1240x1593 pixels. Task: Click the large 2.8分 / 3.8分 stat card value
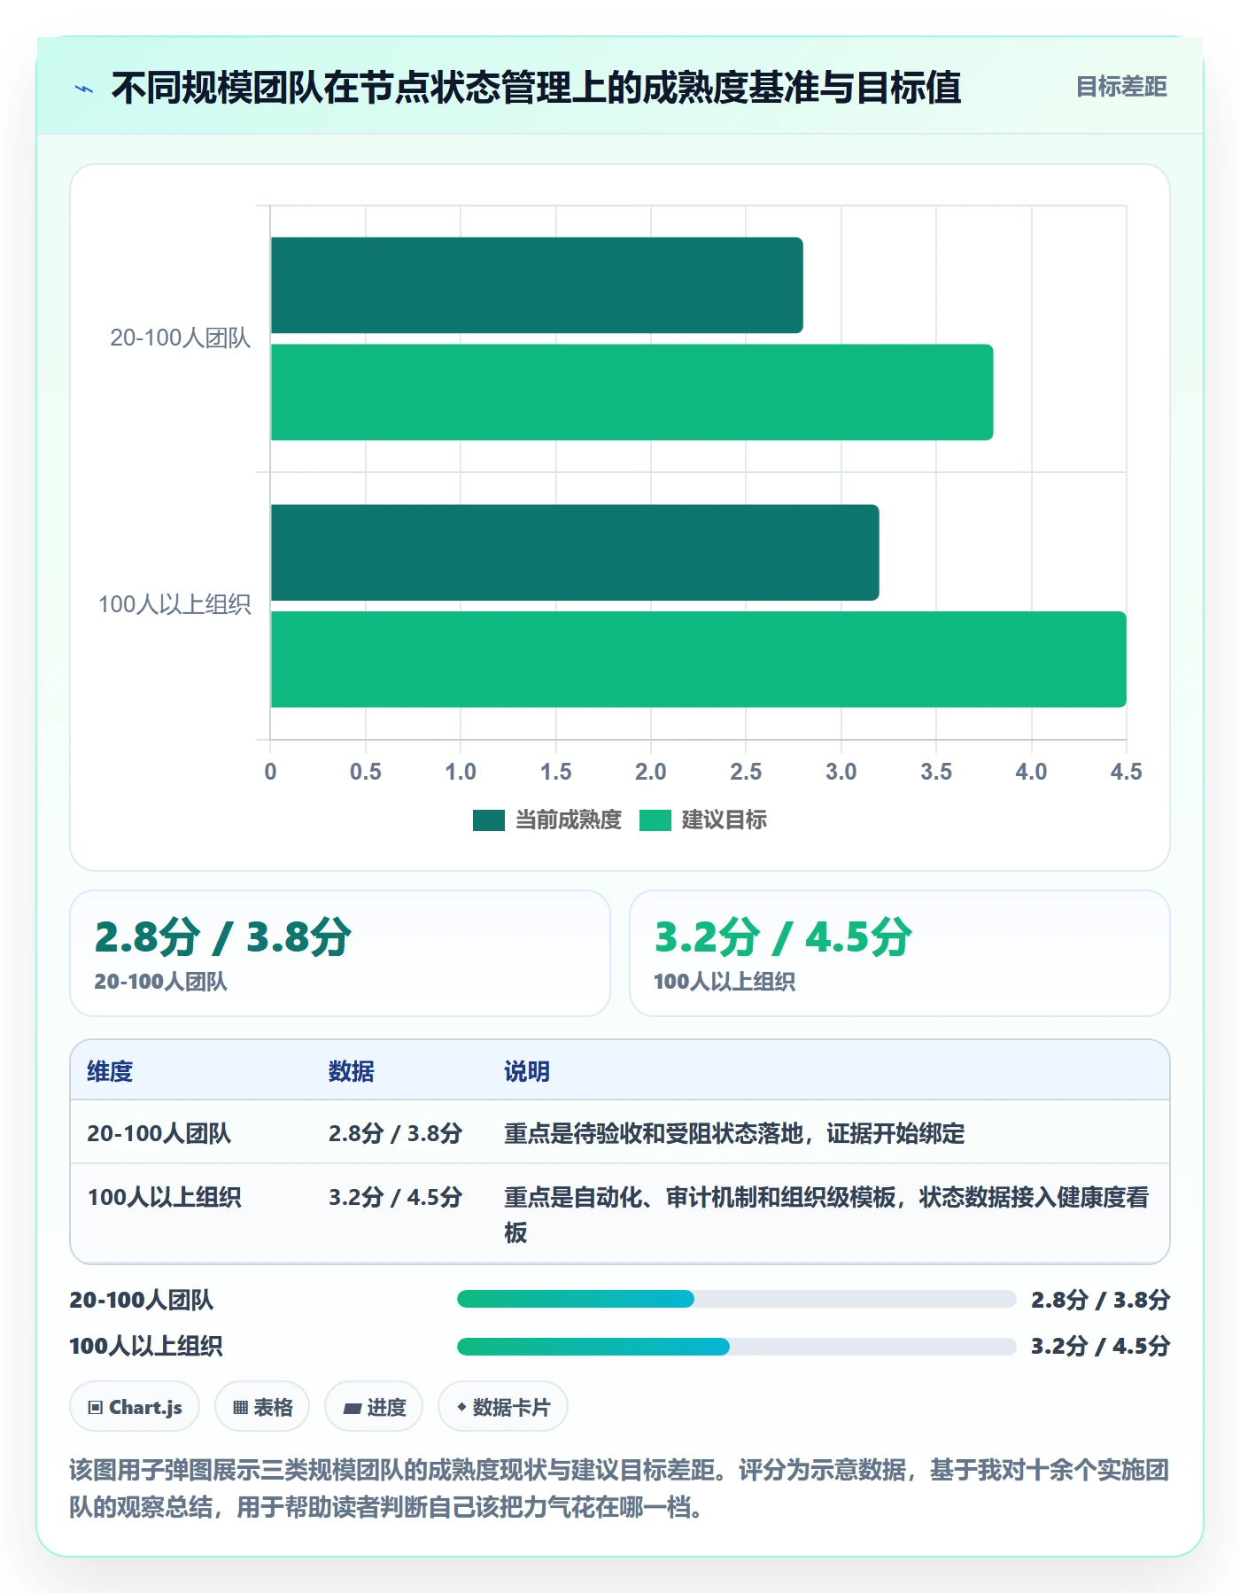coord(223,937)
